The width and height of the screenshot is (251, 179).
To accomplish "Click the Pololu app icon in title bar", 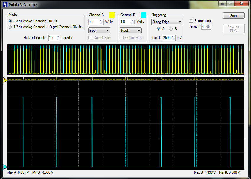I will pos(5,5).
